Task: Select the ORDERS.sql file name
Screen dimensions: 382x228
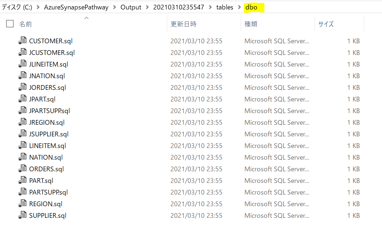Action: point(46,169)
